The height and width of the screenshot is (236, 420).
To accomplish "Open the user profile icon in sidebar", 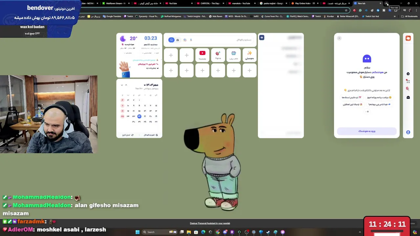I will click(x=408, y=132).
